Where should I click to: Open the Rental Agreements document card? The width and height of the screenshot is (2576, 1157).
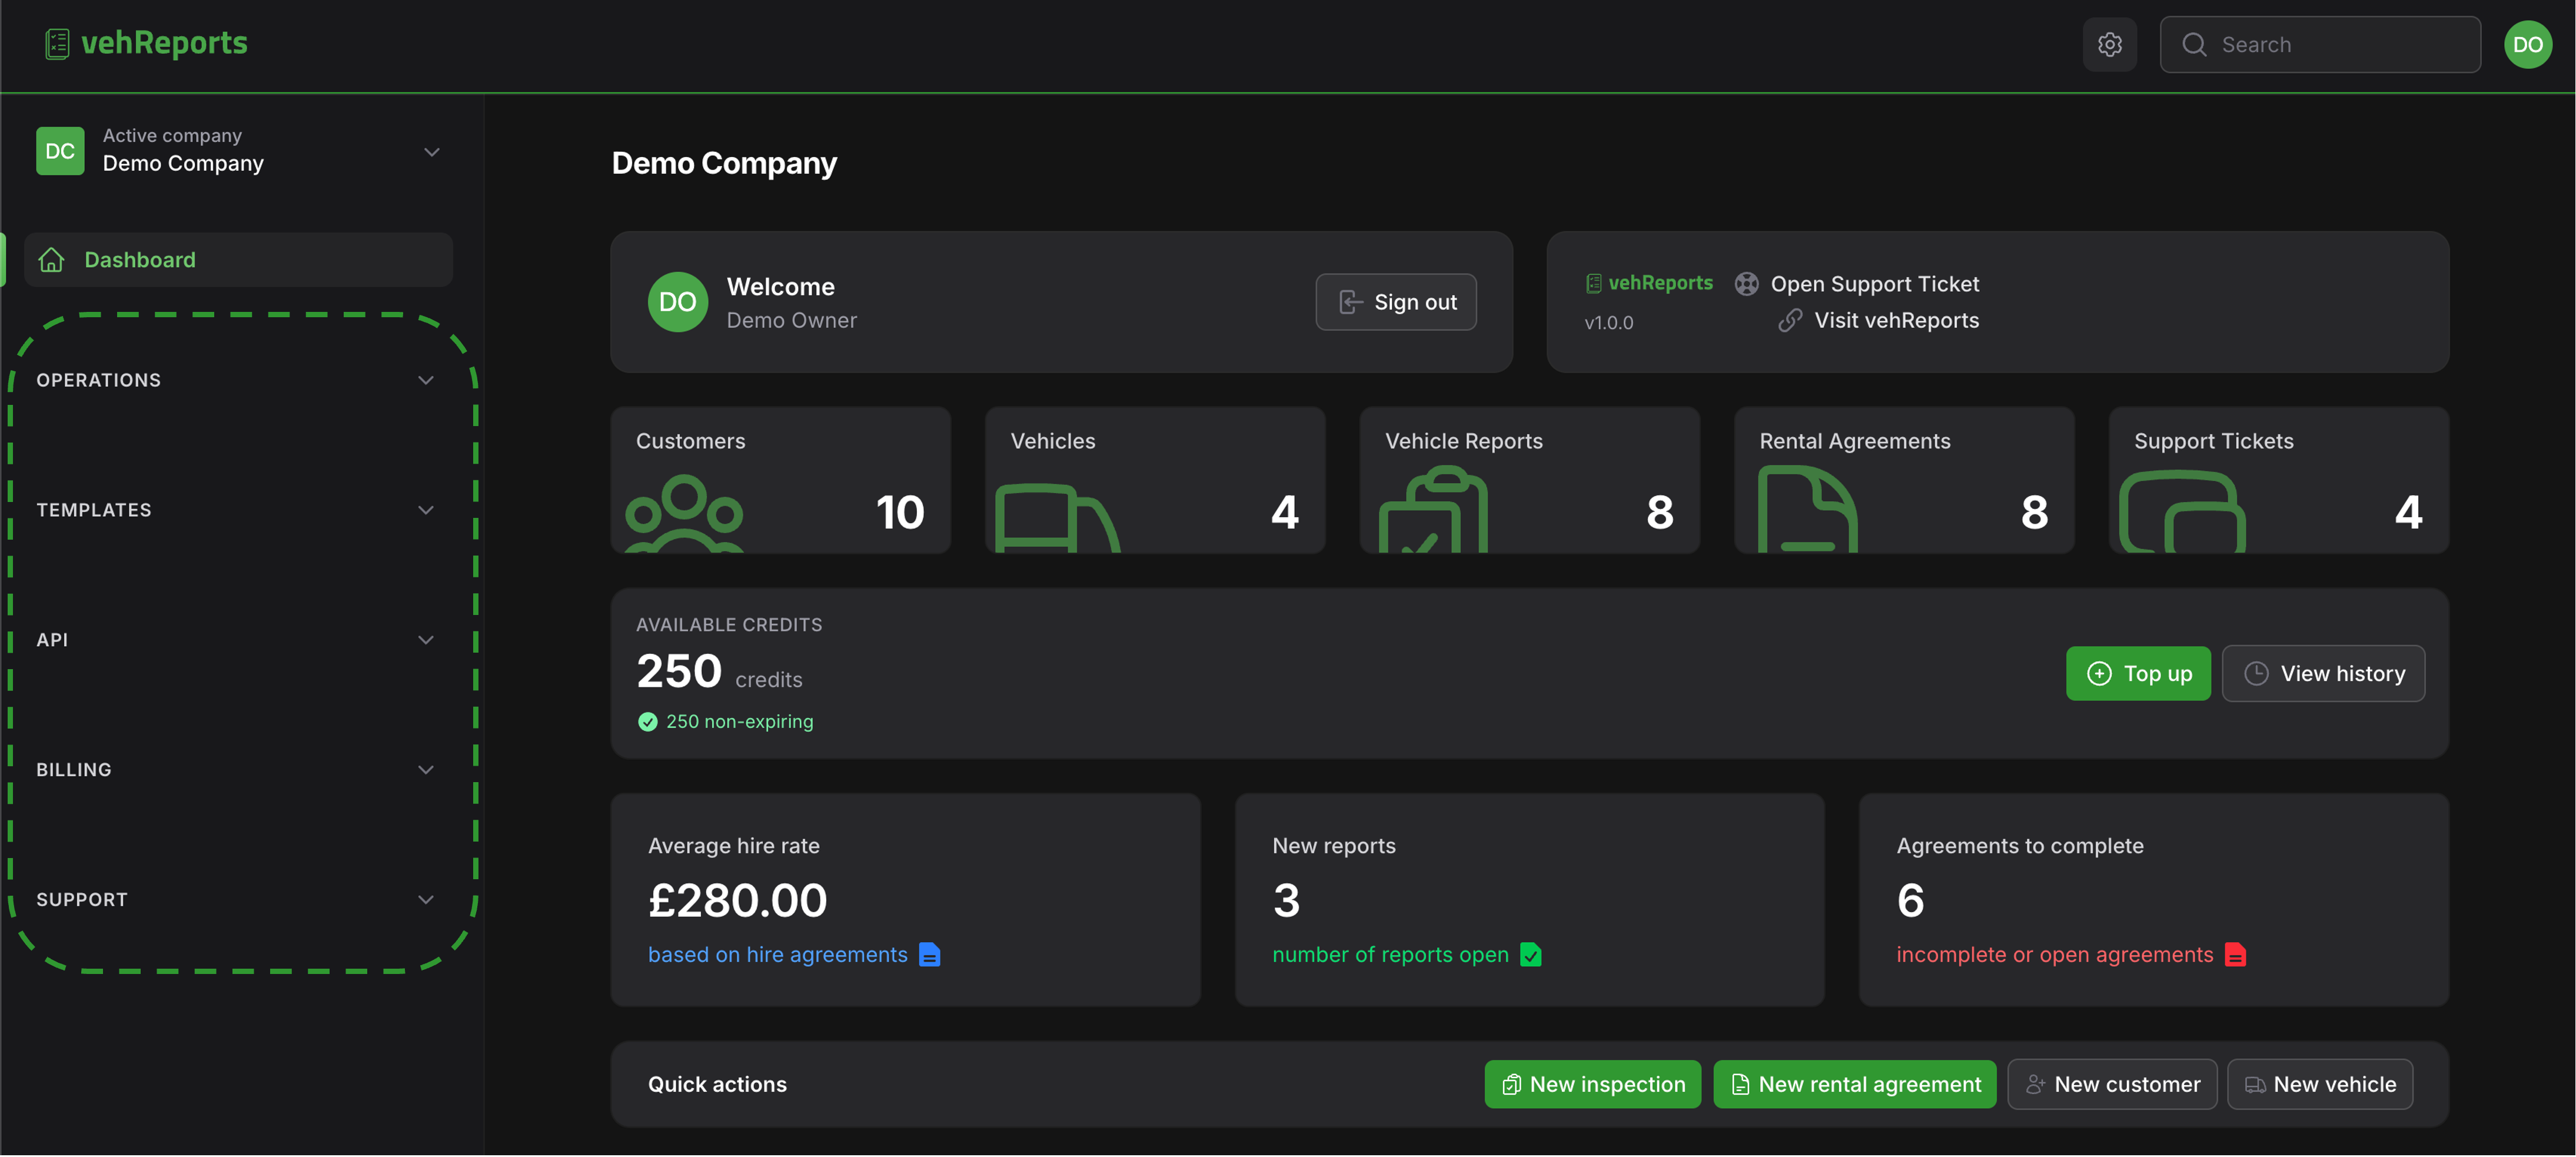pos(1904,480)
